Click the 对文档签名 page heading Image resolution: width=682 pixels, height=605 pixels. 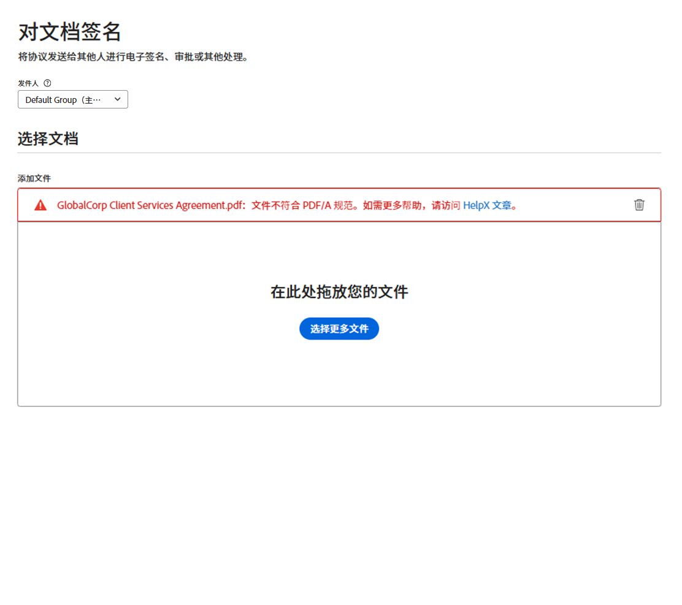click(69, 32)
